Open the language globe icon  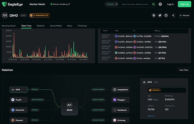pos(160,4)
